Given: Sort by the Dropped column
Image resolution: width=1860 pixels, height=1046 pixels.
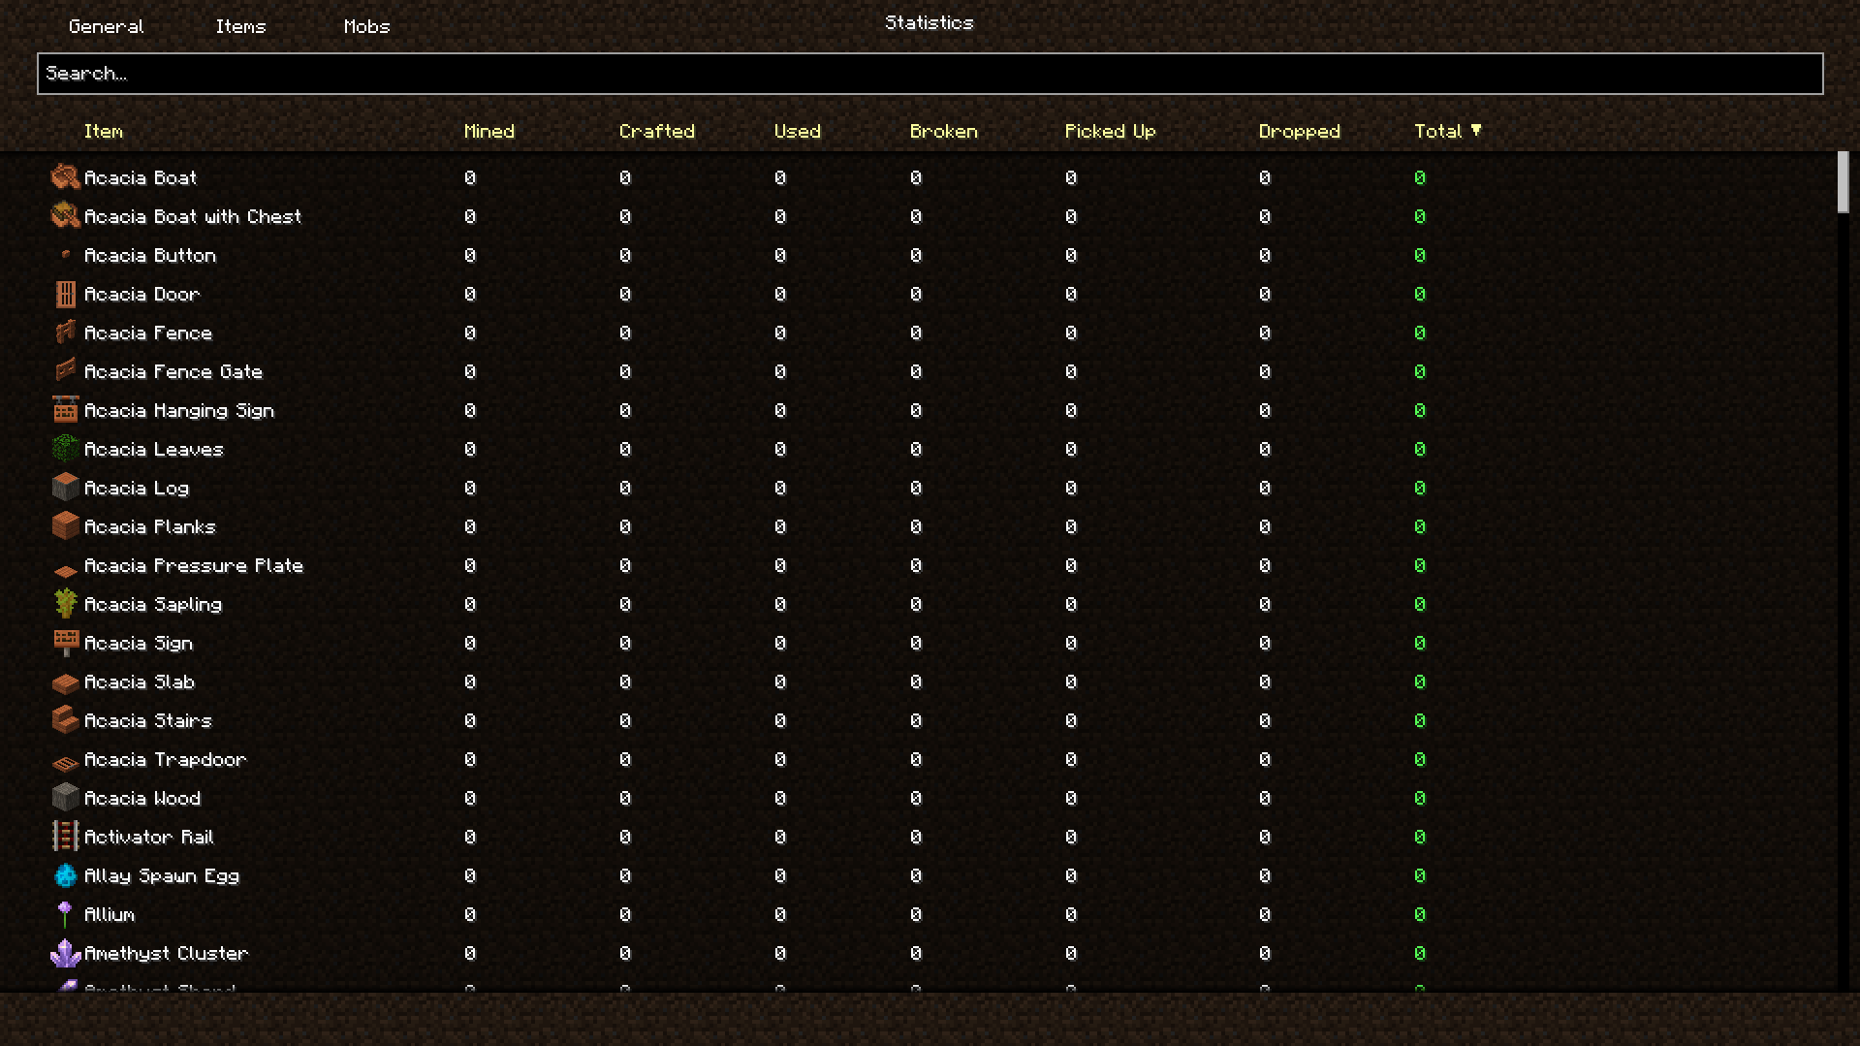Looking at the screenshot, I should coord(1299,131).
